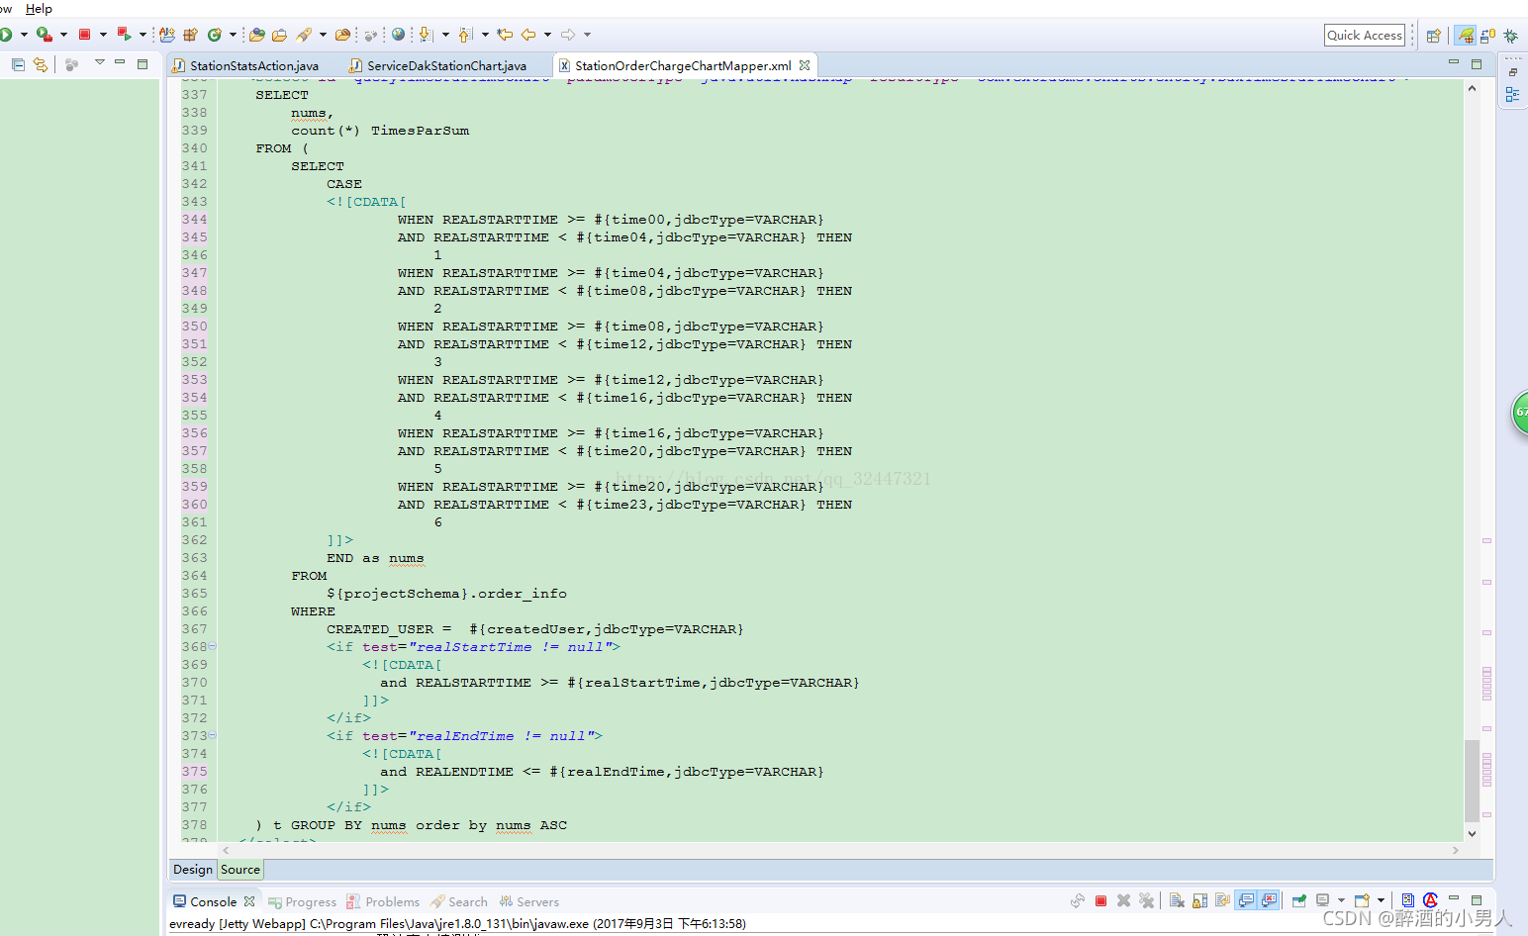The width and height of the screenshot is (1528, 936).
Task: Toggle Scroll Lock in Console toolbar
Action: coord(1199,900)
